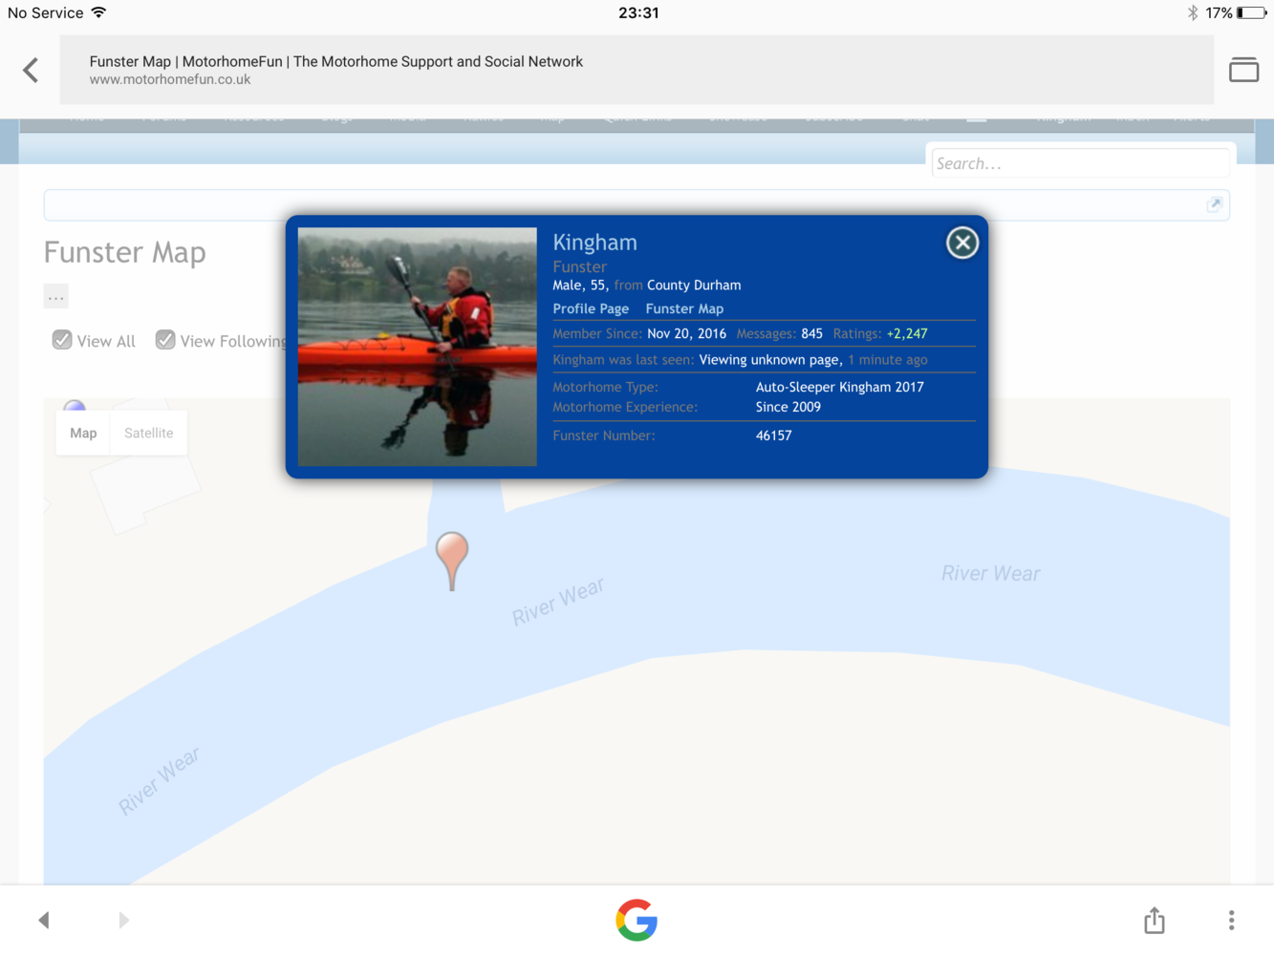Viewport: 1274px width, 955px height.
Task: Switch to the Map view tab
Action: pyautogui.click(x=83, y=433)
